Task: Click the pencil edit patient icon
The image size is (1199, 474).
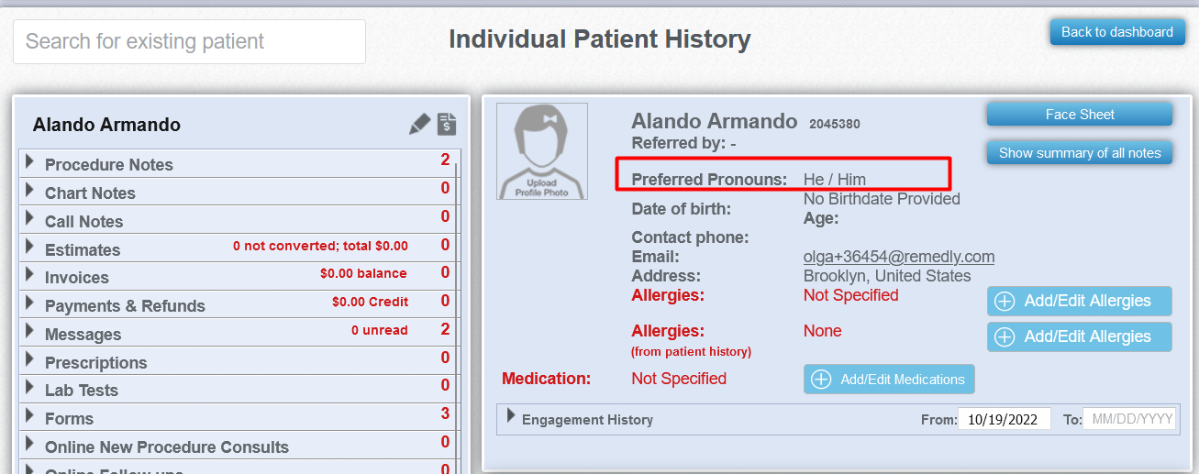Action: pos(419,124)
